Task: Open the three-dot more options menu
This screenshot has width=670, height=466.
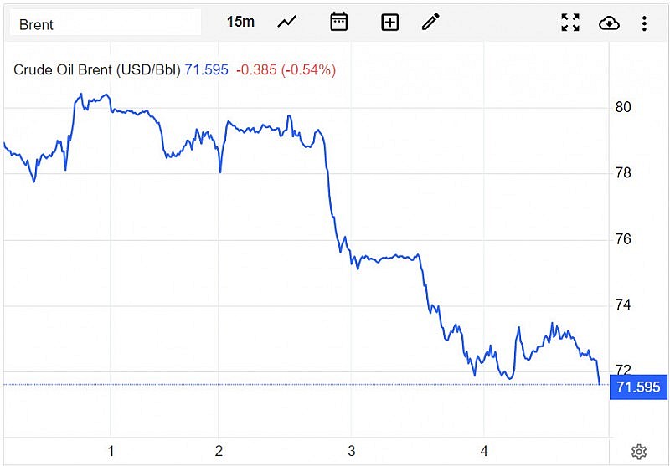Action: [643, 23]
